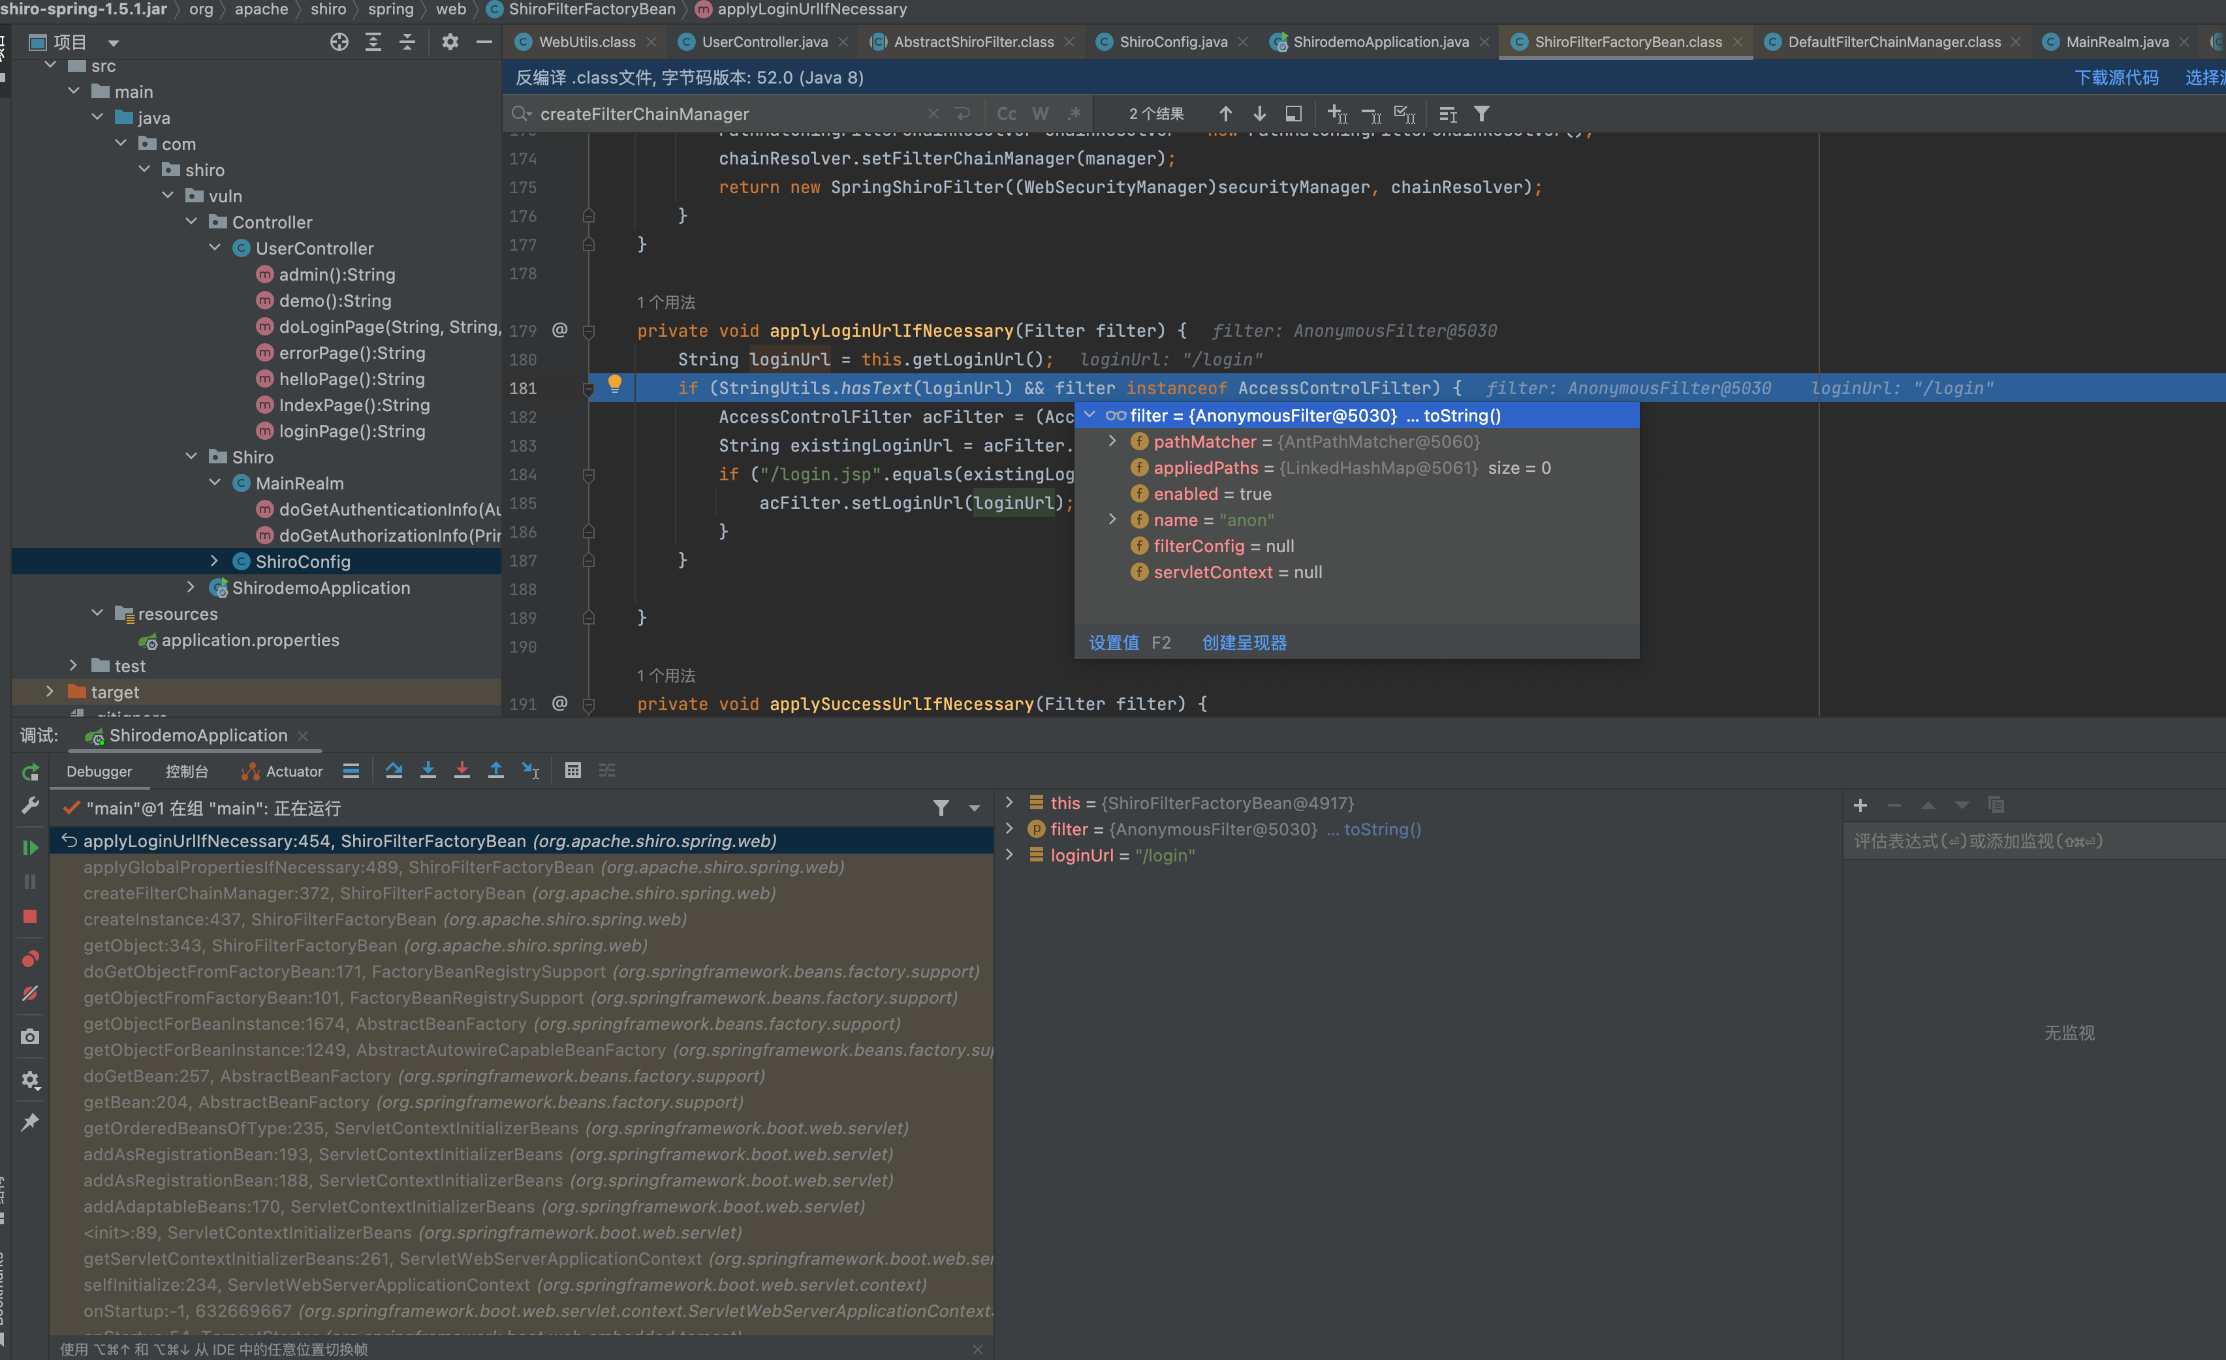The width and height of the screenshot is (2226, 1360).
Task: Click the evaluate expression watch input field
Action: pyautogui.click(x=2033, y=841)
